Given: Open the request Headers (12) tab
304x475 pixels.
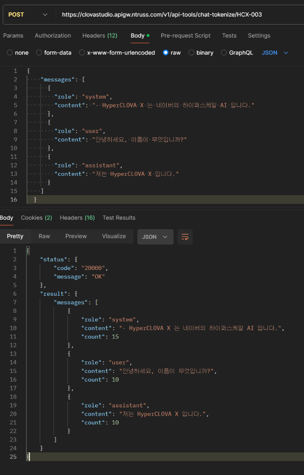Looking at the screenshot, I should 100,36.
